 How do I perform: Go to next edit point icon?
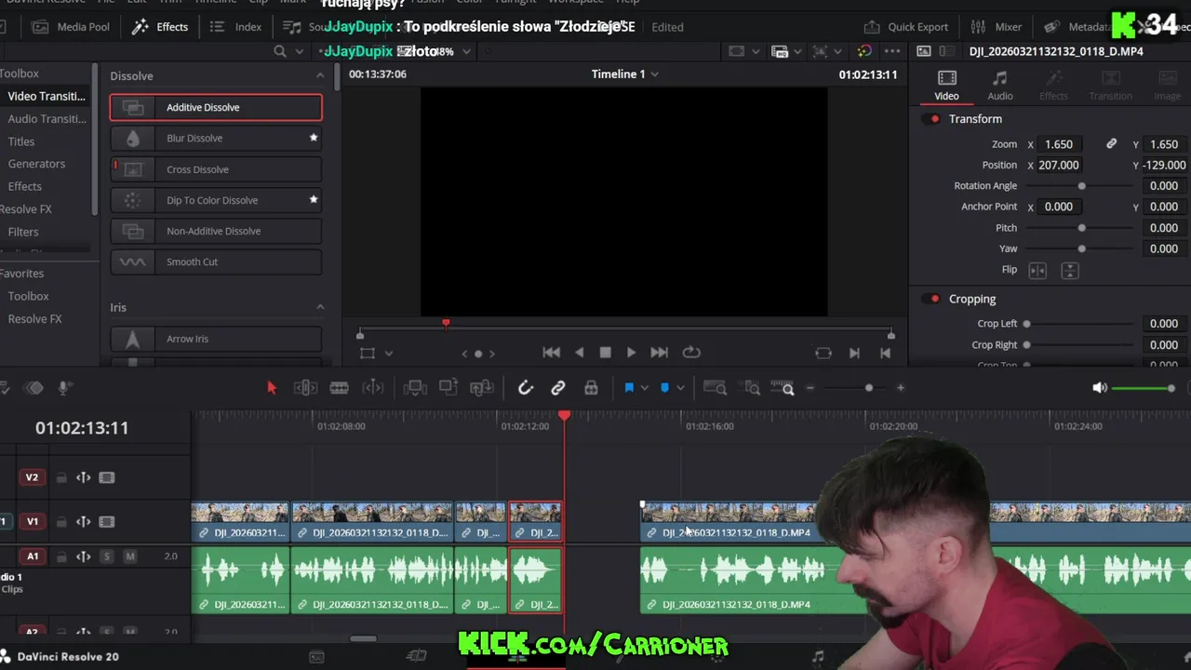854,353
